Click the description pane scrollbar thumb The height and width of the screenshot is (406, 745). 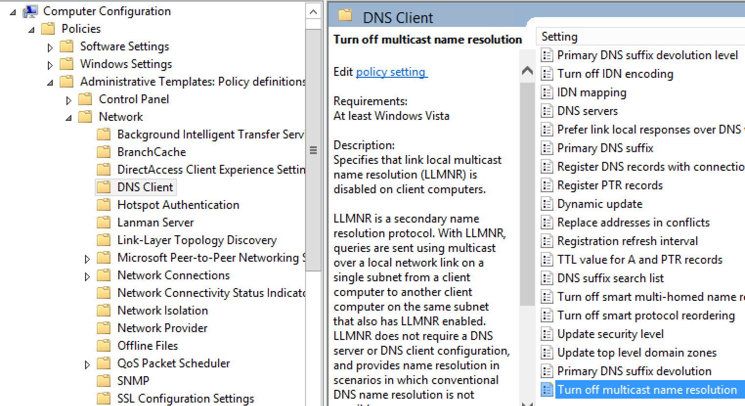[527, 194]
